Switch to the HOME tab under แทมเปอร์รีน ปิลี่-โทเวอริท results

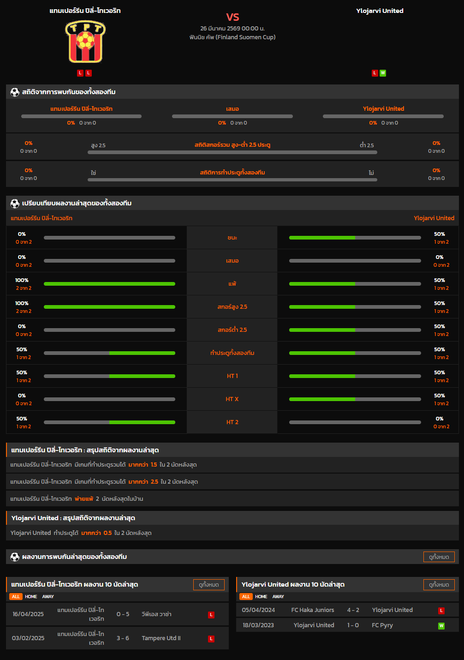pyautogui.click(x=31, y=597)
